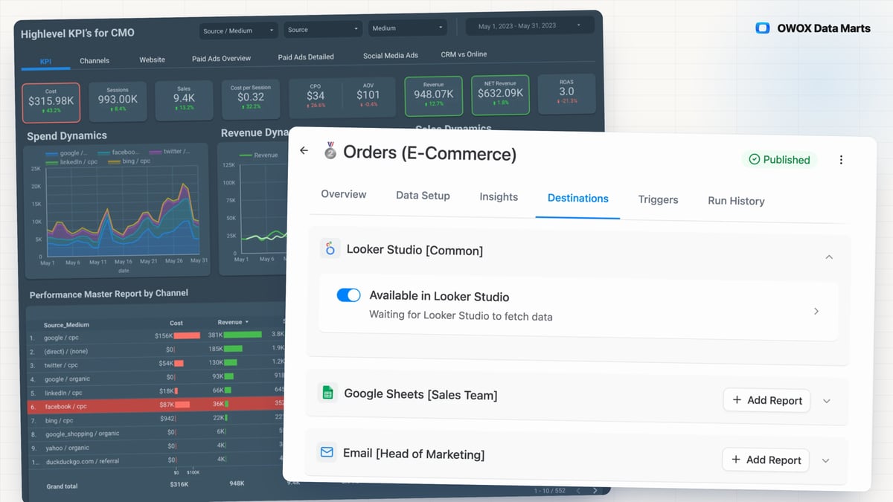Collapse the Looker Studio [Common] section

pos(829,257)
